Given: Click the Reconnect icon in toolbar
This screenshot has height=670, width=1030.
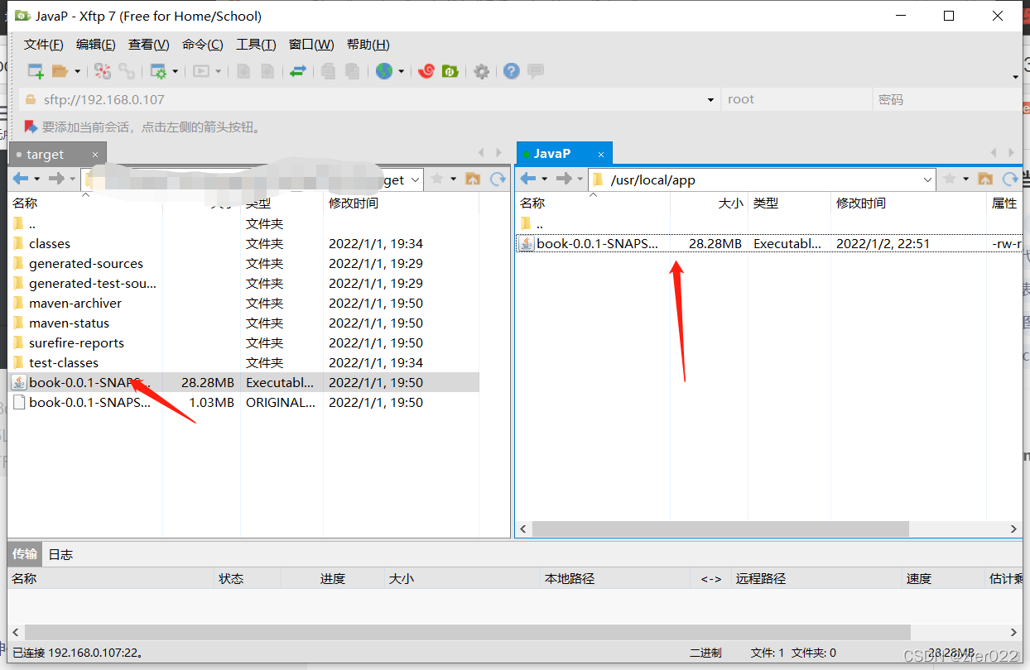Looking at the screenshot, I should [x=102, y=71].
